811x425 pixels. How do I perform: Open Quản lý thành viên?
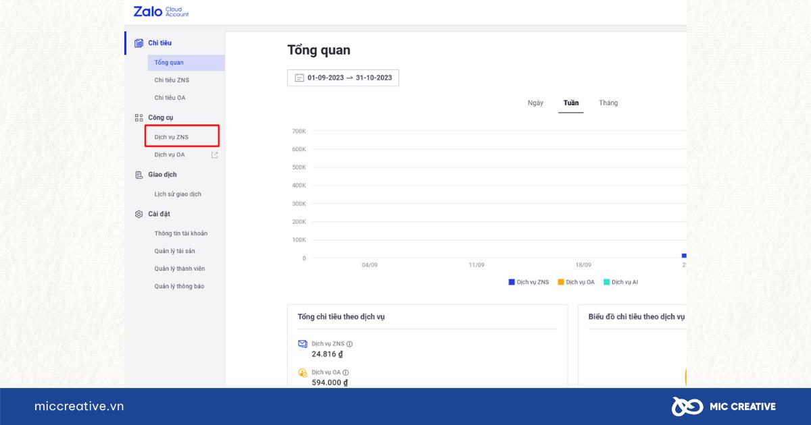[179, 268]
